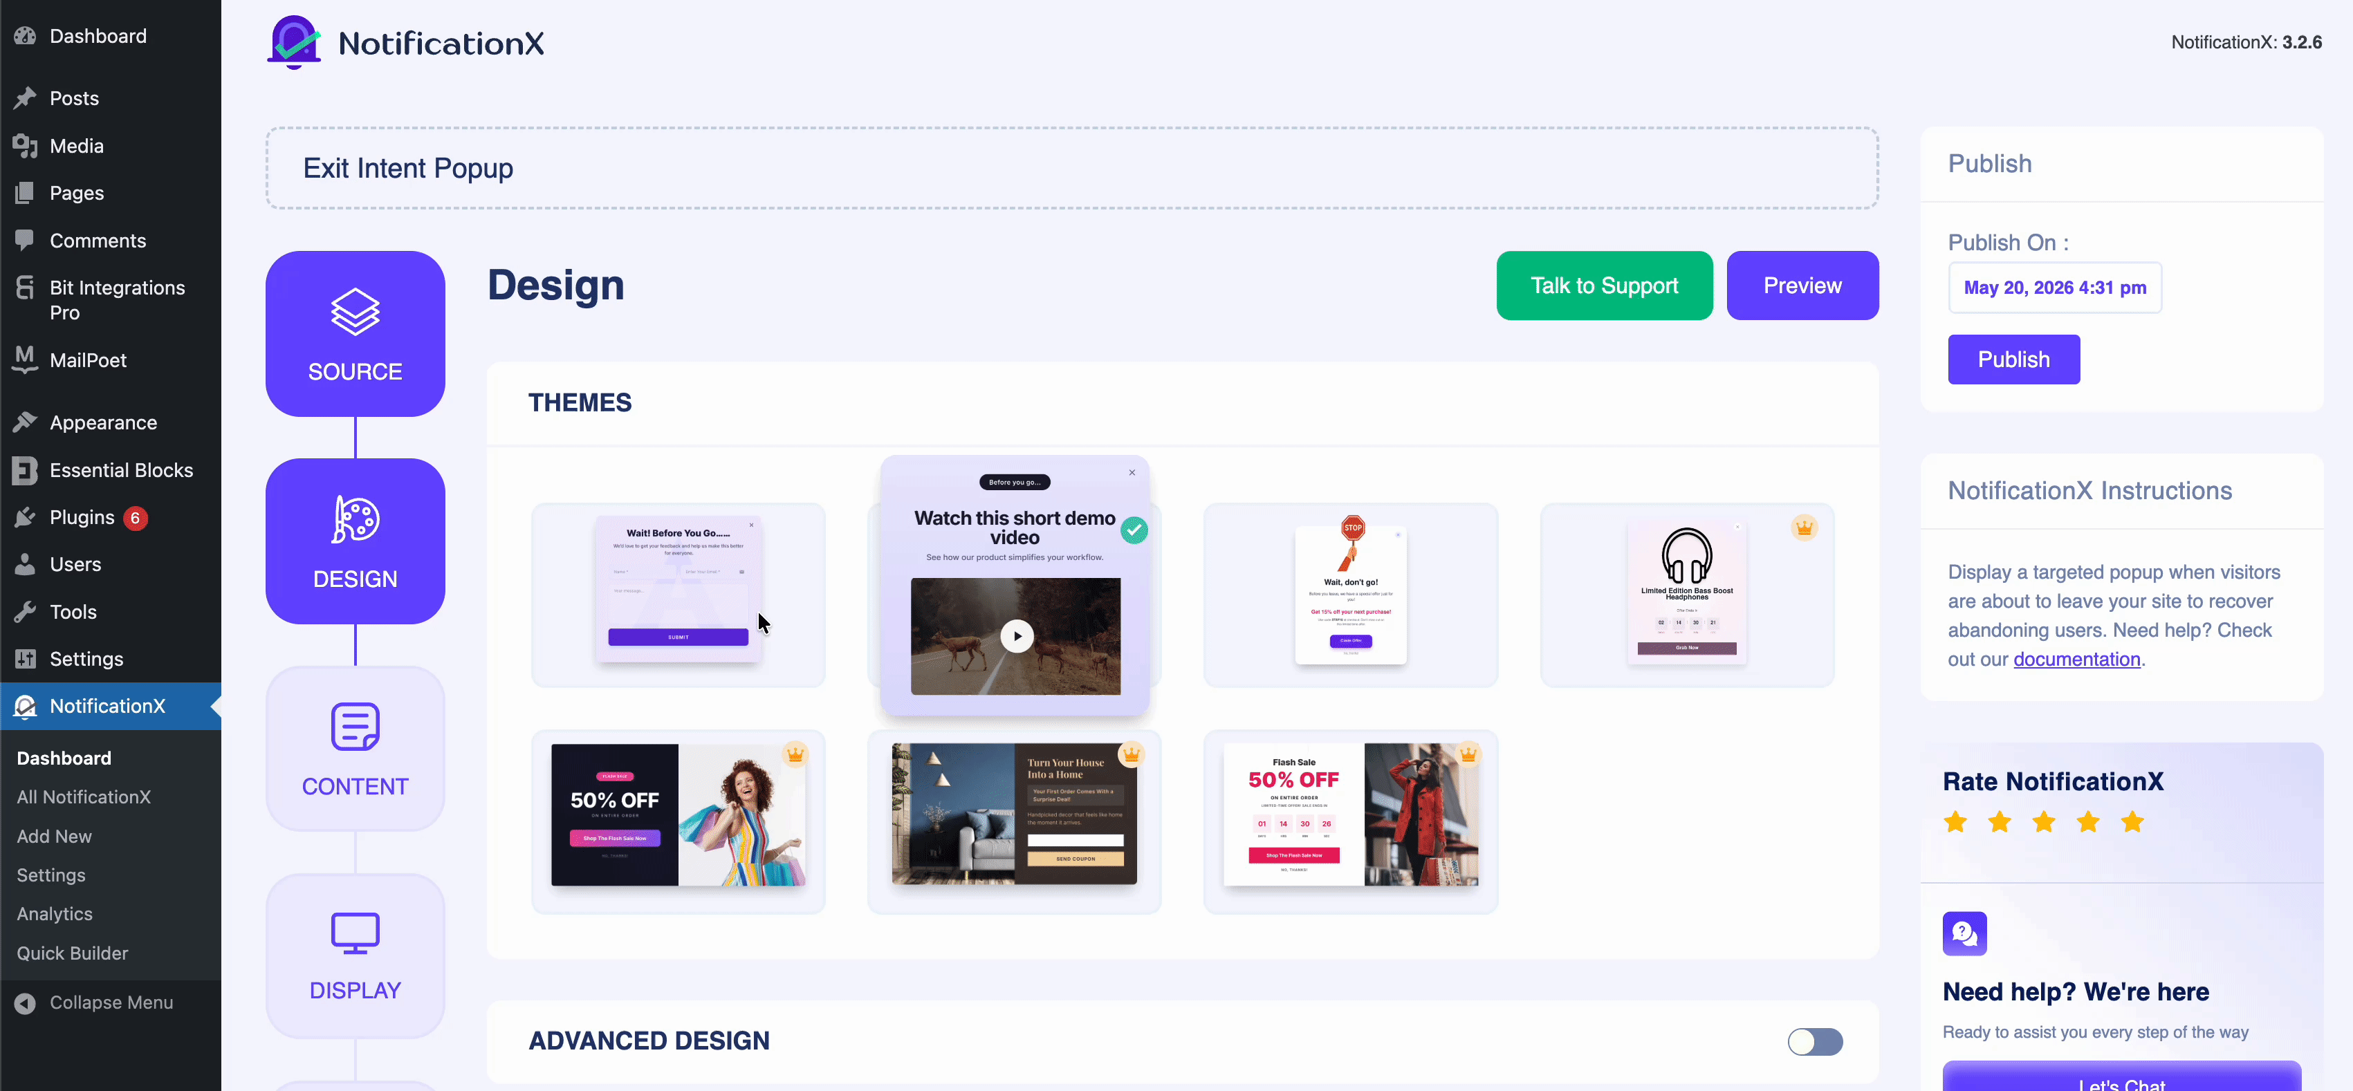The height and width of the screenshot is (1091, 2353).
Task: Click the Media library icon
Action: [x=26, y=145]
